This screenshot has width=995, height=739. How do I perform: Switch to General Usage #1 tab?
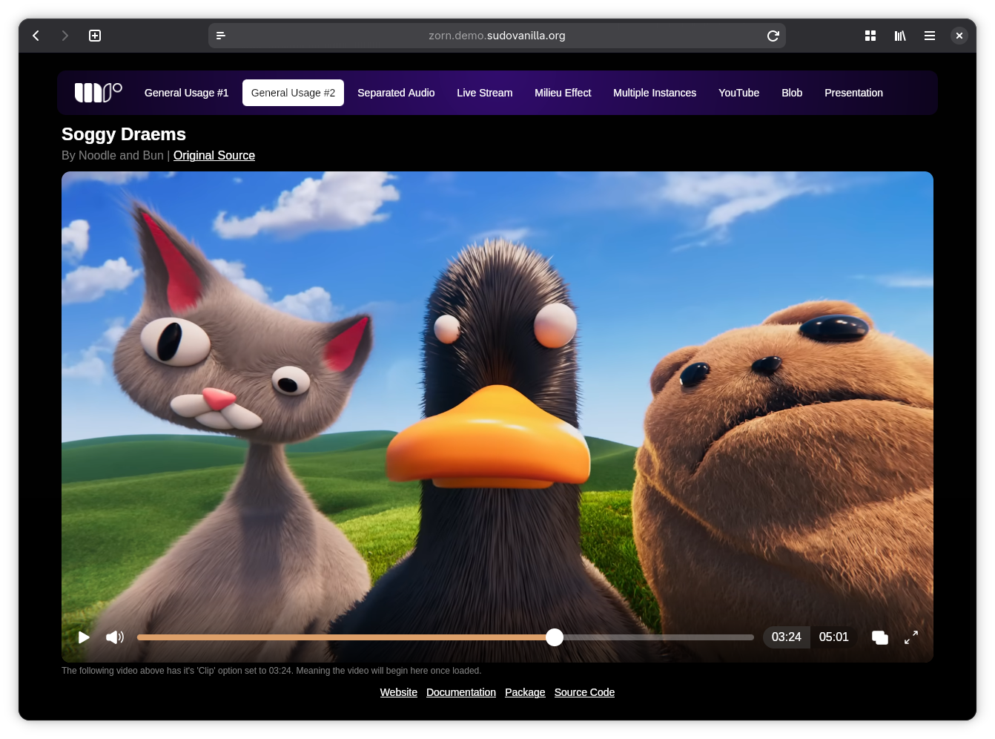[186, 93]
